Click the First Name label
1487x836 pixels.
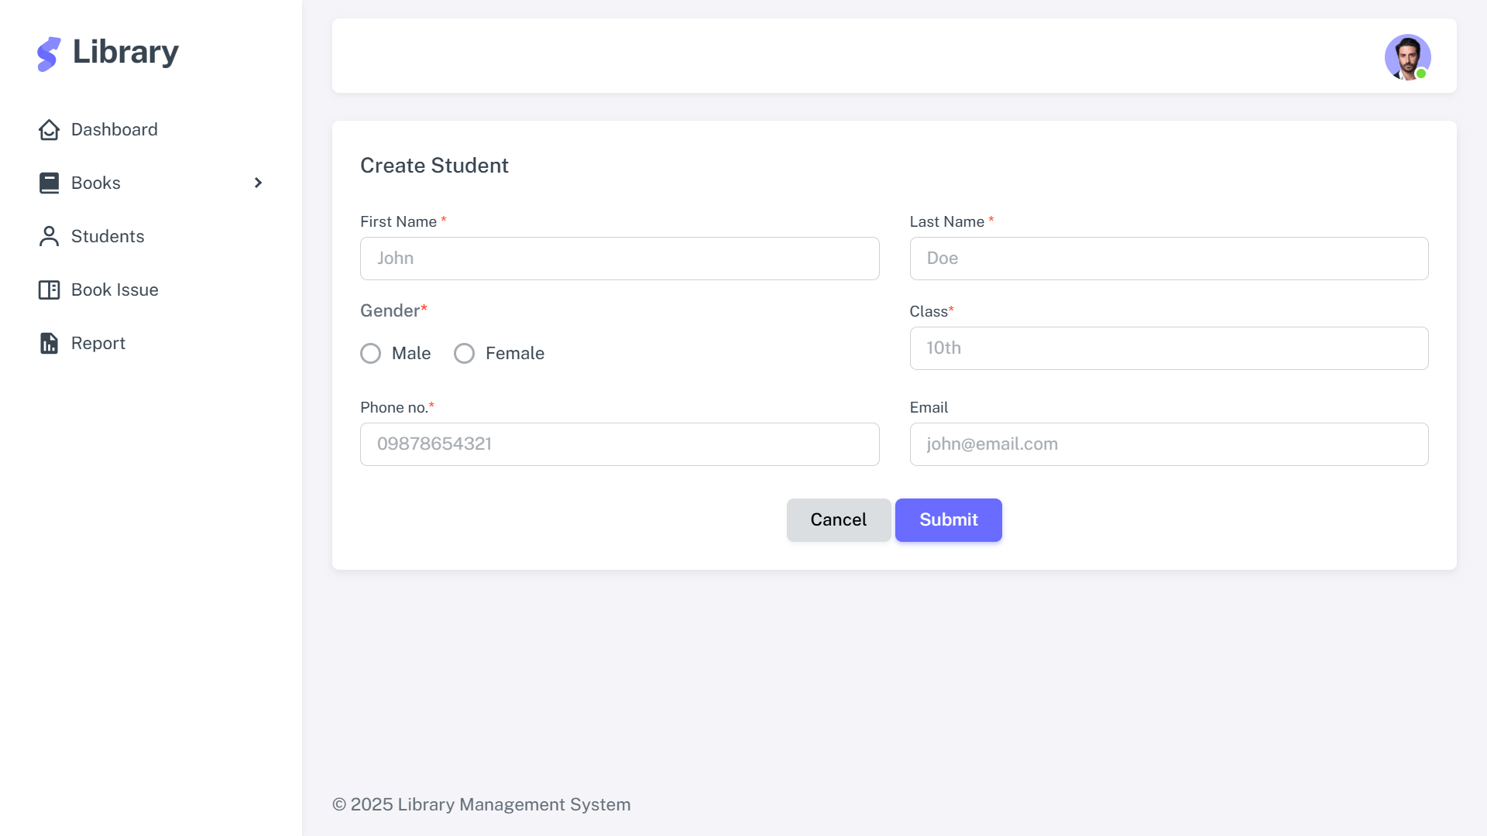403,222
